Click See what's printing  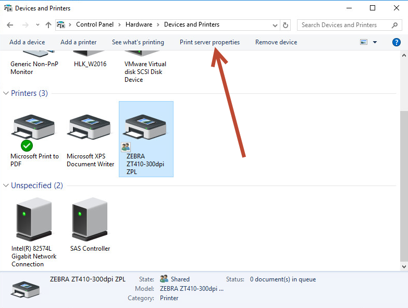pyautogui.click(x=138, y=42)
